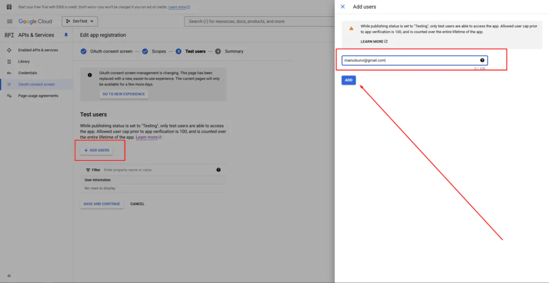
Task: Click the 0 / 100 counter text
Action: pos(480,68)
